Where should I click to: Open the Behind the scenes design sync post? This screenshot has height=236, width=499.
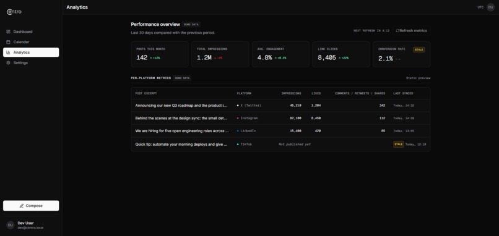[x=280, y=118]
